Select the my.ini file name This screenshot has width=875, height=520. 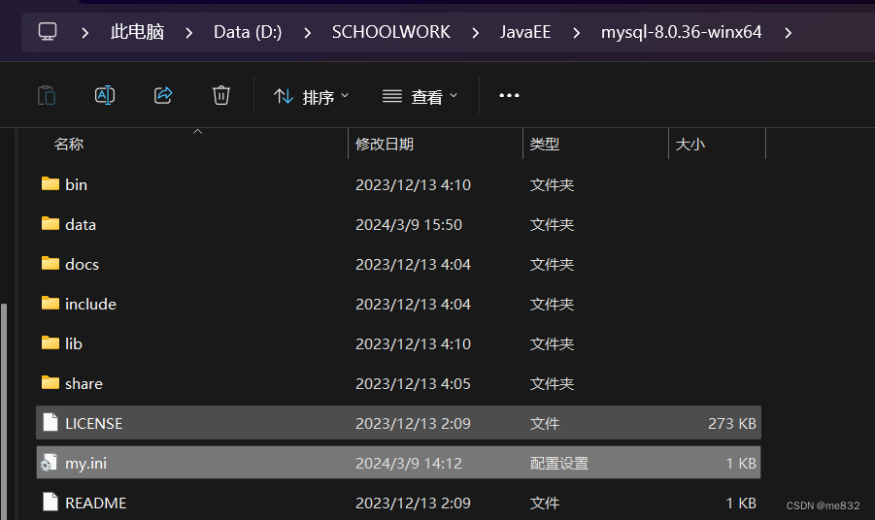click(x=85, y=463)
